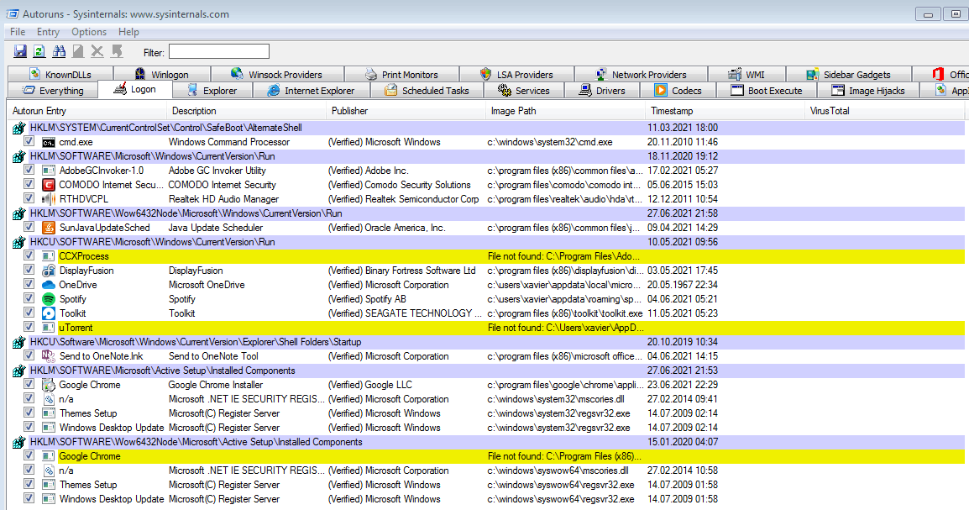
Task: Disable OneDrive autorun via its checkbox
Action: (29, 284)
